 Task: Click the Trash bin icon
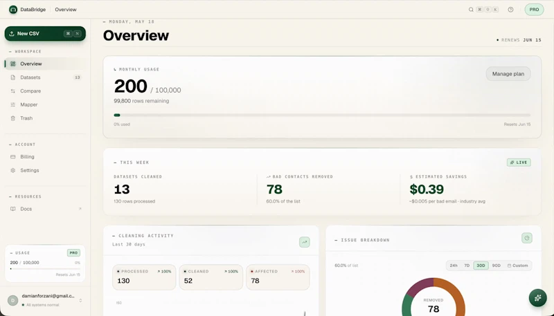pyautogui.click(x=13, y=118)
